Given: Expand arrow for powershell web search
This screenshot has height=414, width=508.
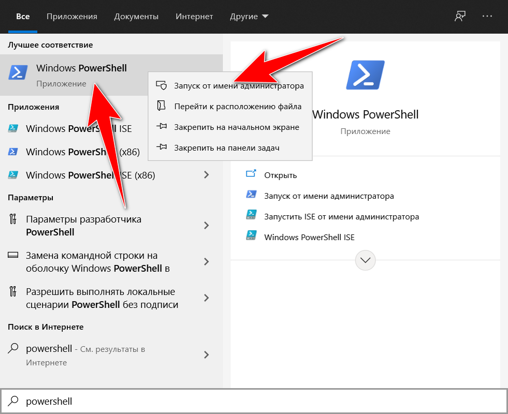Looking at the screenshot, I should pyautogui.click(x=207, y=355).
